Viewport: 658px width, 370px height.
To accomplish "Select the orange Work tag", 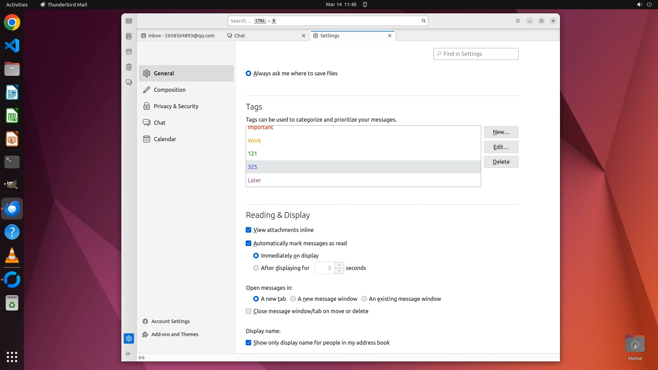I will [x=255, y=141].
